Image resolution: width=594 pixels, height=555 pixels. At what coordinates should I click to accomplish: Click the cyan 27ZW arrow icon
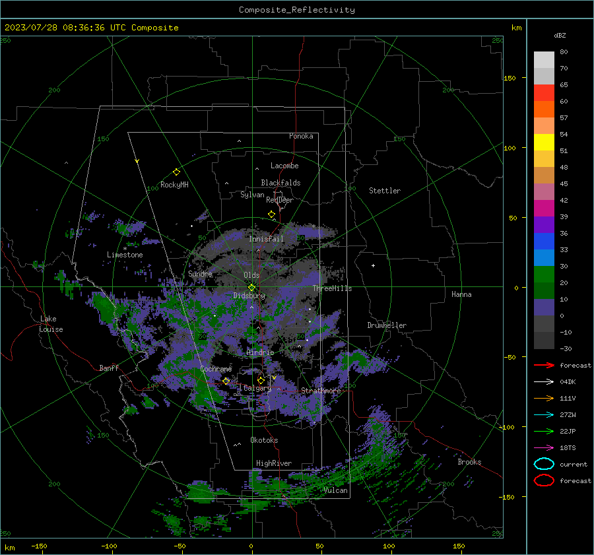(x=544, y=415)
